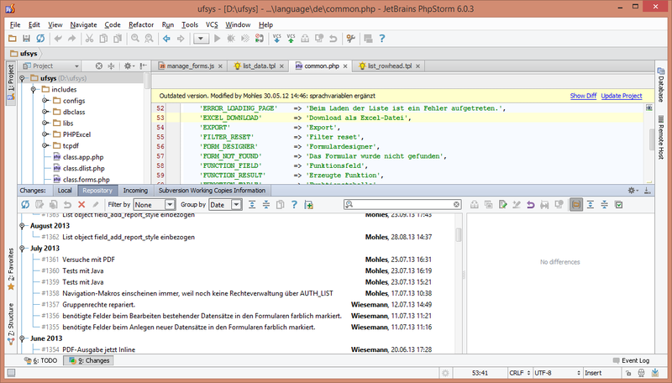This screenshot has height=383, width=672.
Task: Switch to Incoming changes tab
Action: click(x=135, y=191)
